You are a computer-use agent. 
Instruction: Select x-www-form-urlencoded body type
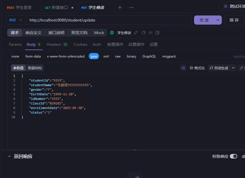[66, 56]
